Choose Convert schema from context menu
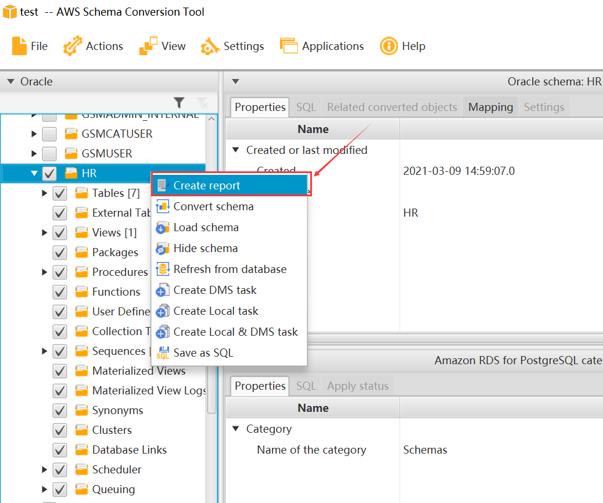 pos(231,207)
